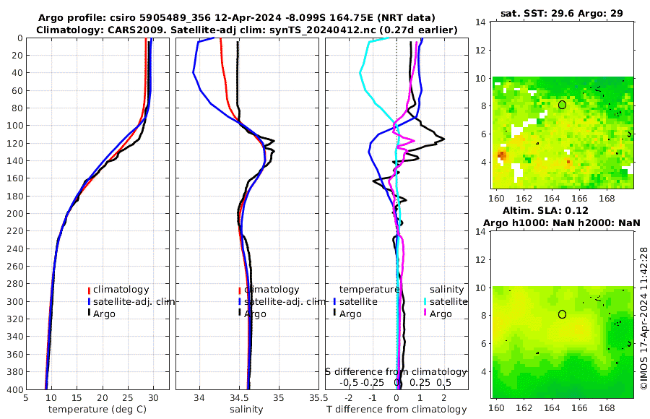This screenshot has width=650, height=419.
Task: Click the cyan salinity satellite legend marker
Action: [425, 301]
